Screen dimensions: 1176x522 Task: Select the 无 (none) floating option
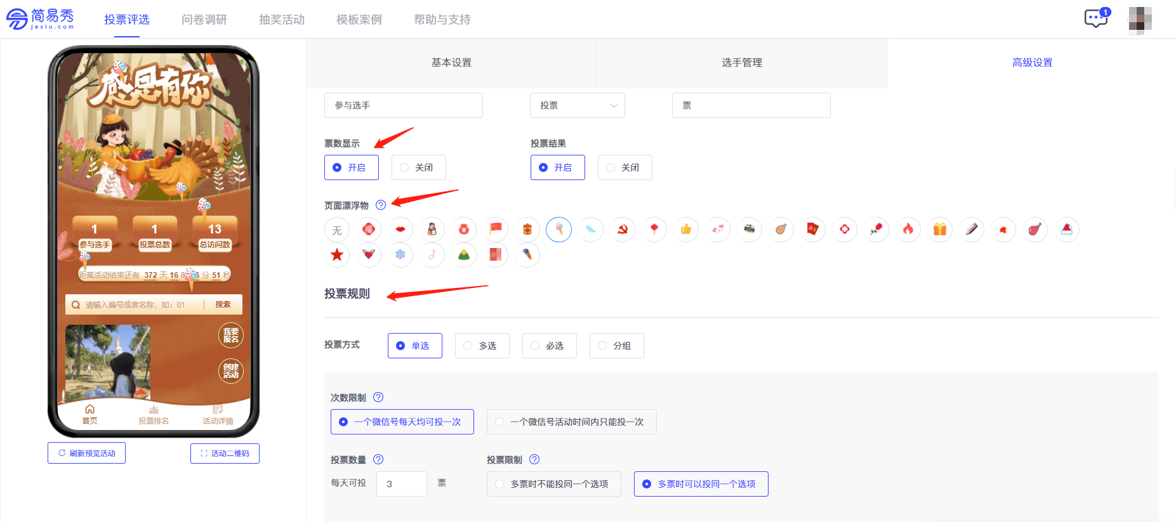point(337,230)
